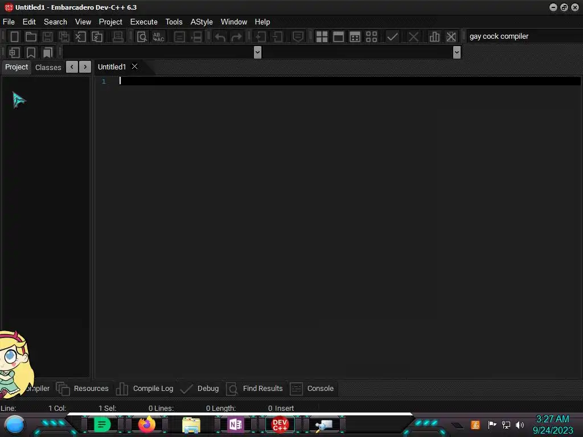Open the Edit menu
This screenshot has height=437, width=583.
tap(29, 22)
